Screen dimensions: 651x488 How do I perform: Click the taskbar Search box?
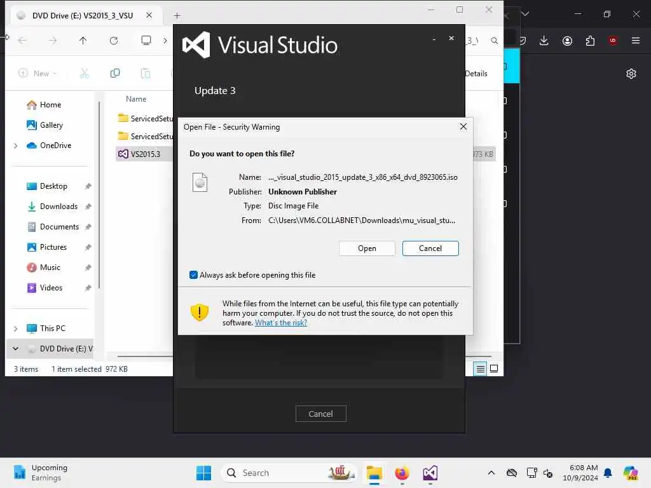click(289, 473)
